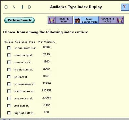Click the practitioners.at. entry text
The height and width of the screenshot is (120, 129).
tap(24, 91)
